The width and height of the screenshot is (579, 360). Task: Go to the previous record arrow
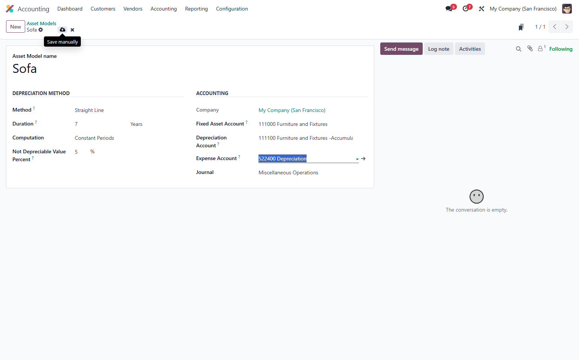pyautogui.click(x=555, y=27)
